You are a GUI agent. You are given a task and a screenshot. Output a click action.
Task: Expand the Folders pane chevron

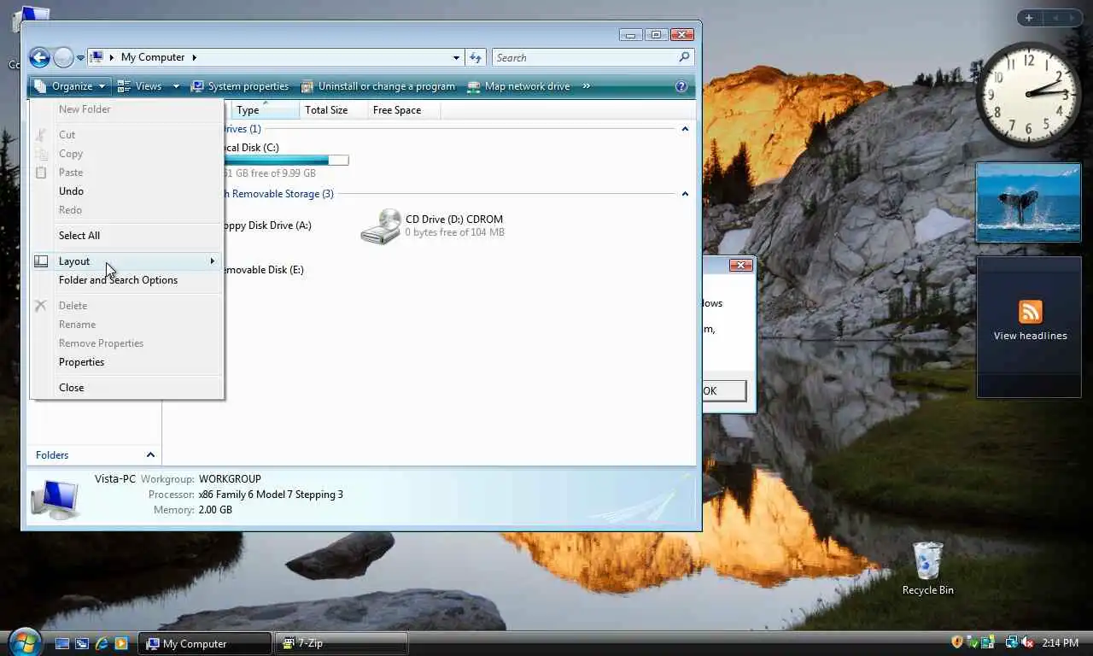click(150, 455)
